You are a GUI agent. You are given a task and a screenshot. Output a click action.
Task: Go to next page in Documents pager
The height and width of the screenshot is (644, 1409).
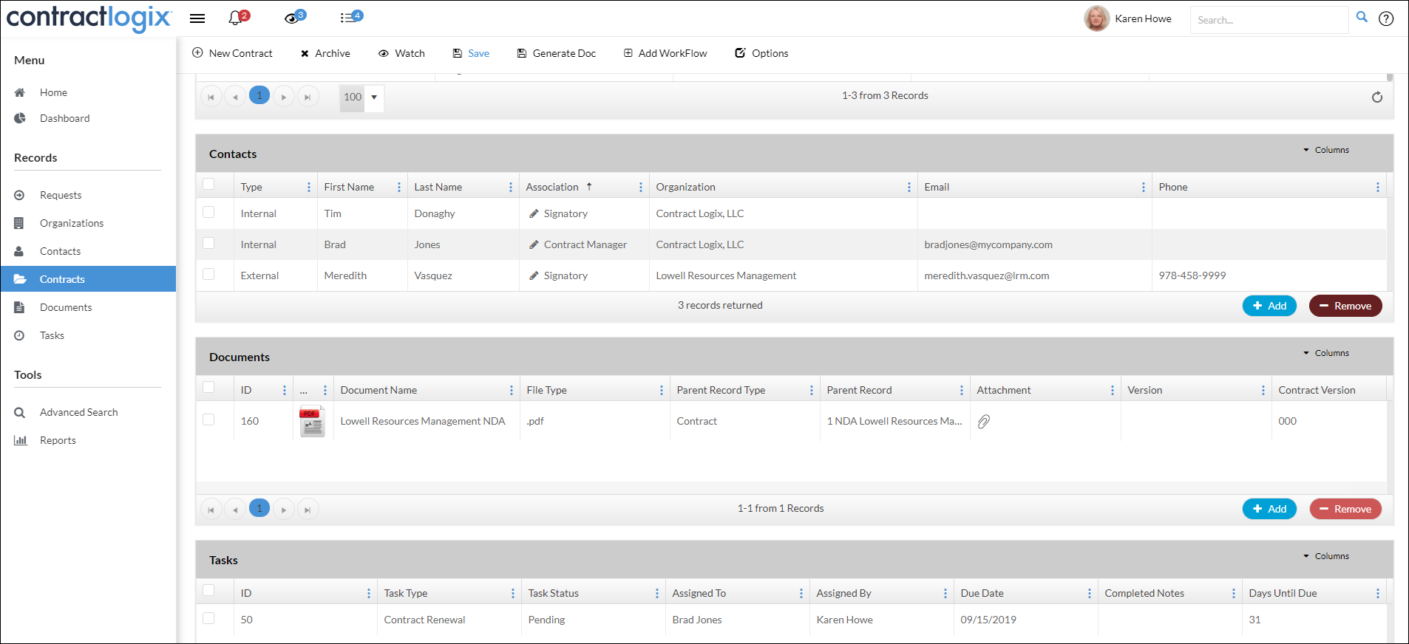(284, 509)
